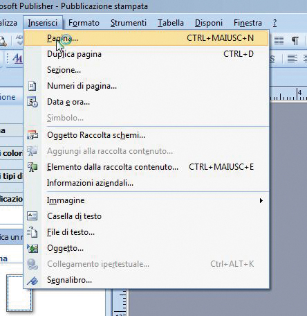Expand the Immagine submenu arrow
This screenshot has width=307, height=316.
point(261,200)
